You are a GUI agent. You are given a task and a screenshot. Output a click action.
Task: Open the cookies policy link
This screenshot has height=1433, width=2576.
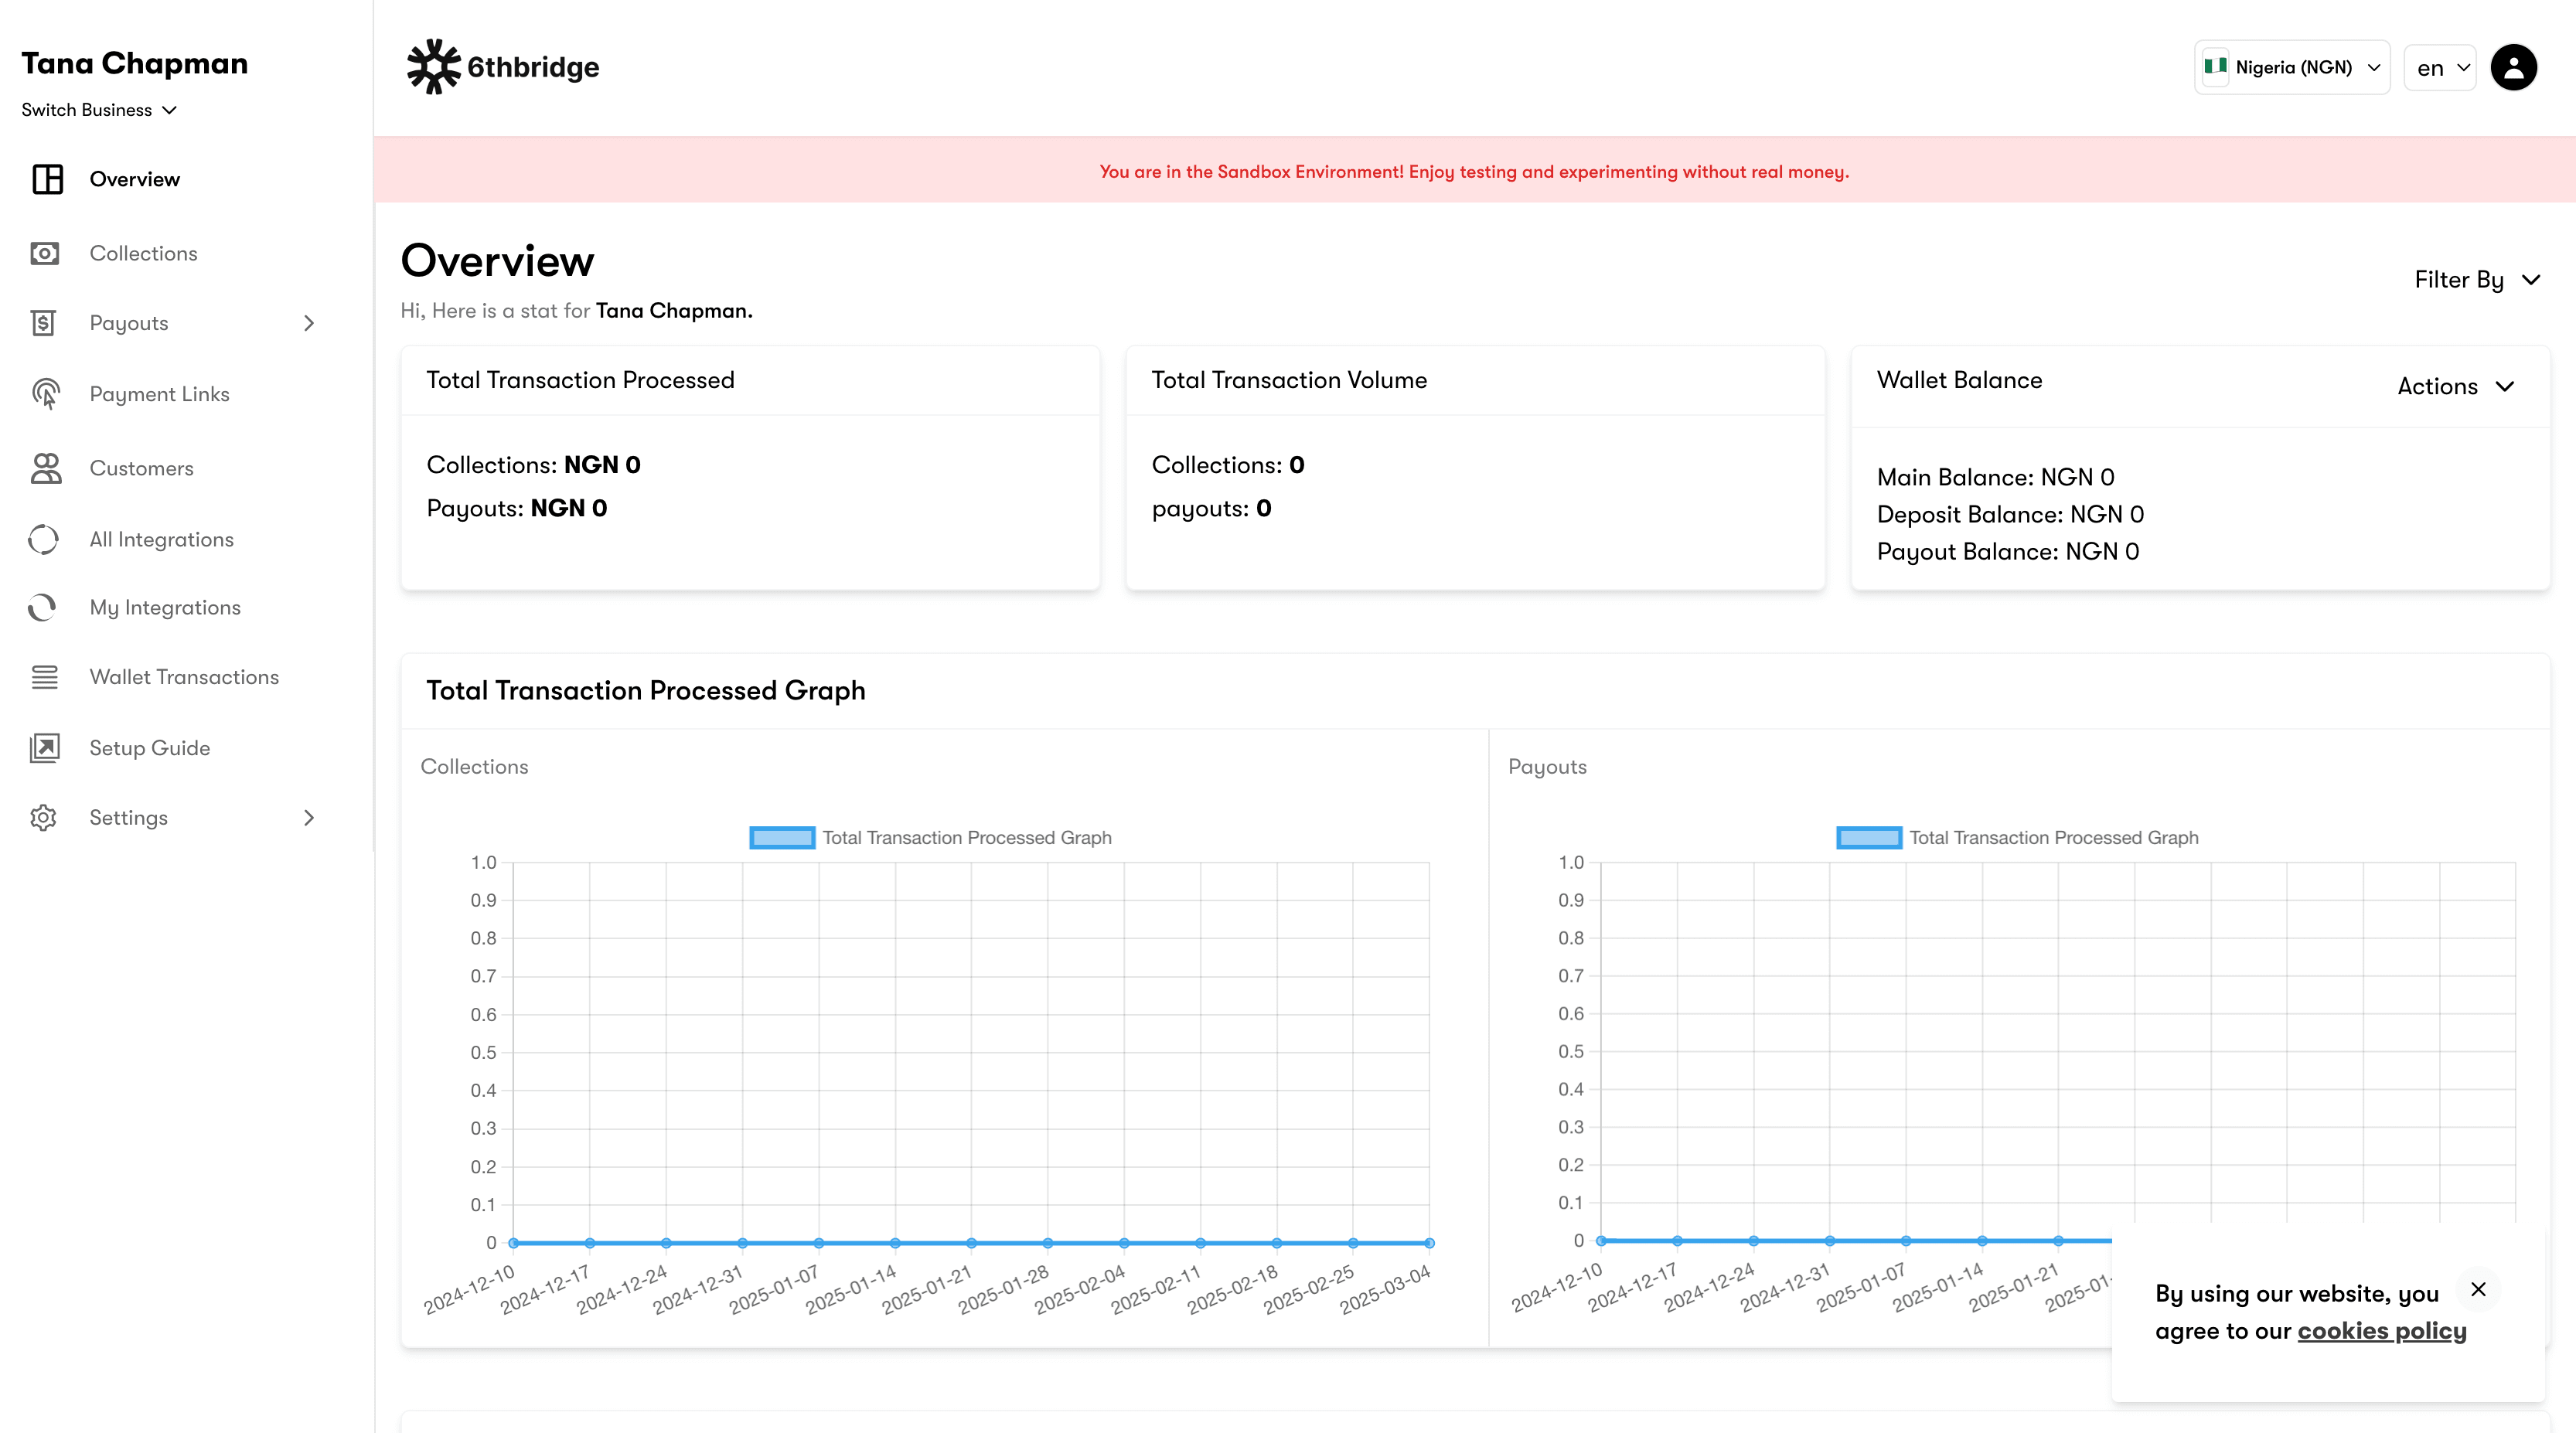[2380, 1330]
